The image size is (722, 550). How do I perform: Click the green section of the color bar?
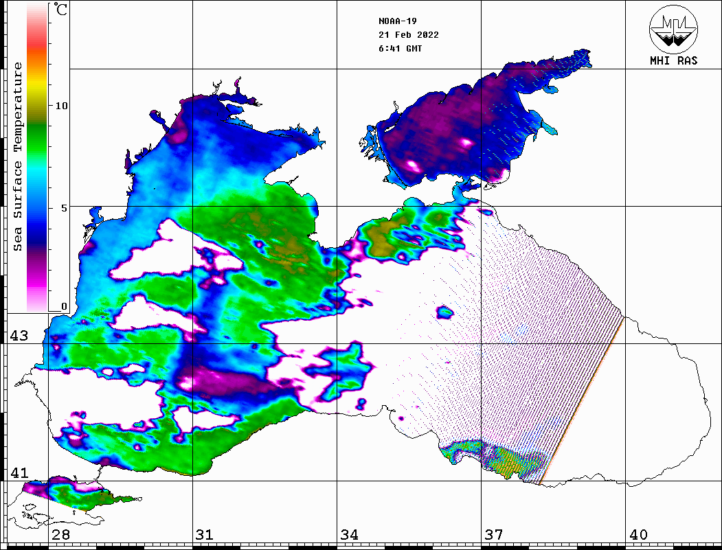(x=37, y=140)
